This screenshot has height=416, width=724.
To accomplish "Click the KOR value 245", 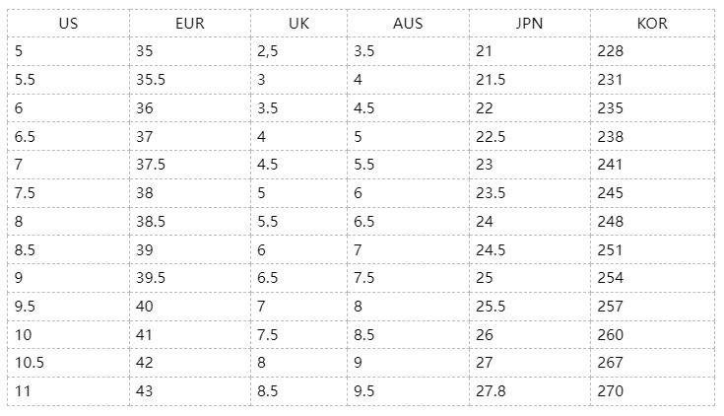I will point(611,193).
